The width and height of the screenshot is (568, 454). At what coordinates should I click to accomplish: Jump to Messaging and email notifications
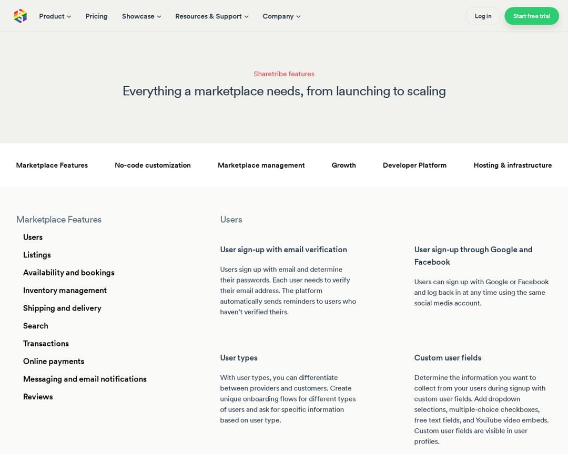coord(85,379)
